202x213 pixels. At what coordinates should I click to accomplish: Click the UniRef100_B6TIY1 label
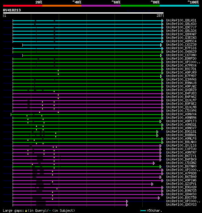[x=181, y=156]
